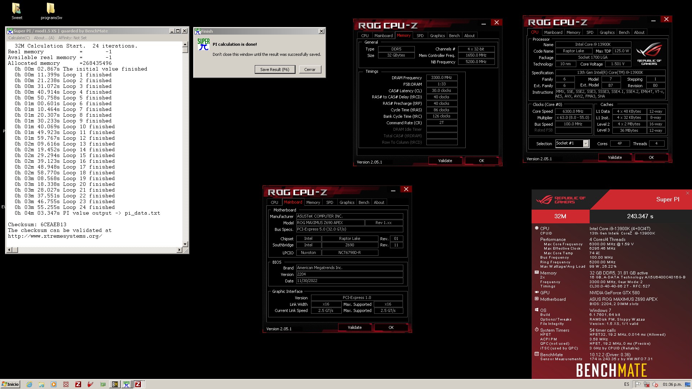The width and height of the screenshot is (692, 389).
Task: Launch Internet Explorer from the taskbar
Action: point(29,384)
